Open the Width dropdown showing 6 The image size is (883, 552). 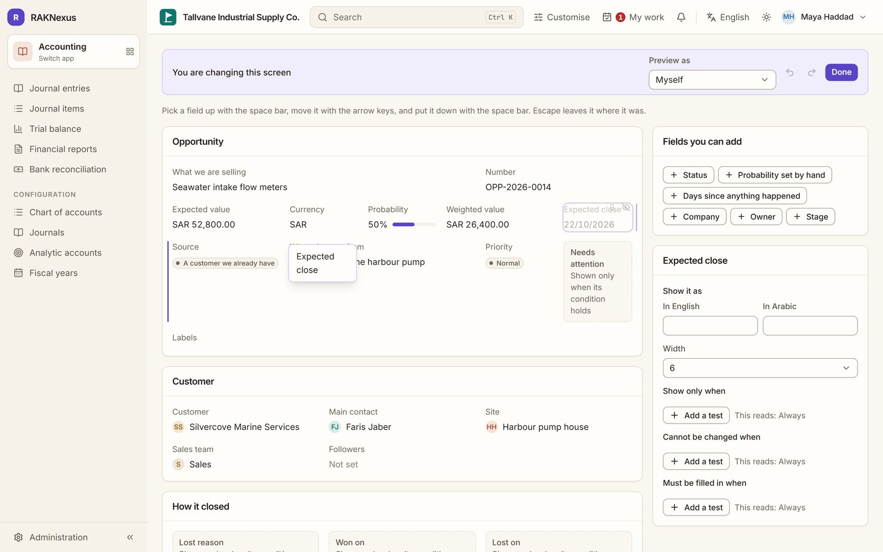(x=760, y=368)
